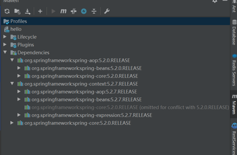237x155 pixels.
Task: Expand the Plugins node
Action: (5, 45)
